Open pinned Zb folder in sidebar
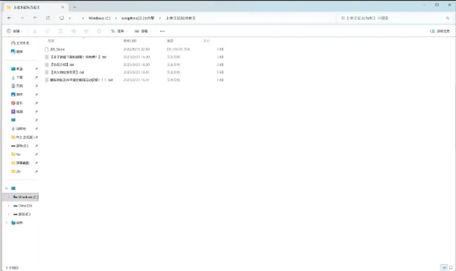 pyautogui.click(x=16, y=171)
